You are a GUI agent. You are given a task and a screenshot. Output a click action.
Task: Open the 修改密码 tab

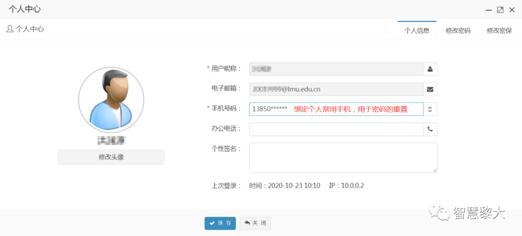(458, 30)
